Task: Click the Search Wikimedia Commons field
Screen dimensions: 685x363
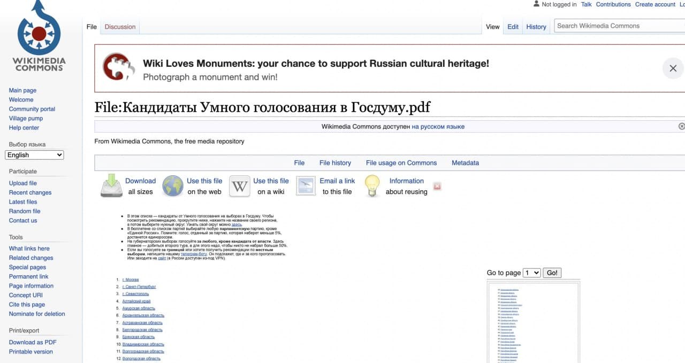Action: coord(620,26)
